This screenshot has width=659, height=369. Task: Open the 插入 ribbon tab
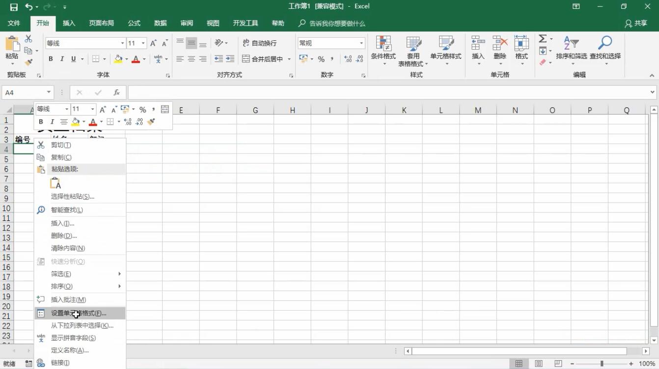(x=69, y=23)
